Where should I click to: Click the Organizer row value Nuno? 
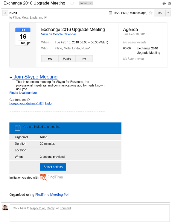(44, 137)
